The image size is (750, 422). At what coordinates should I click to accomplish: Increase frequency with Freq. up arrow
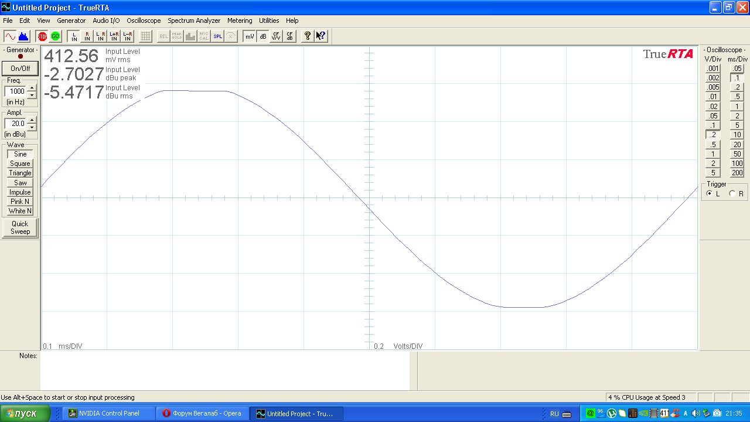point(32,89)
